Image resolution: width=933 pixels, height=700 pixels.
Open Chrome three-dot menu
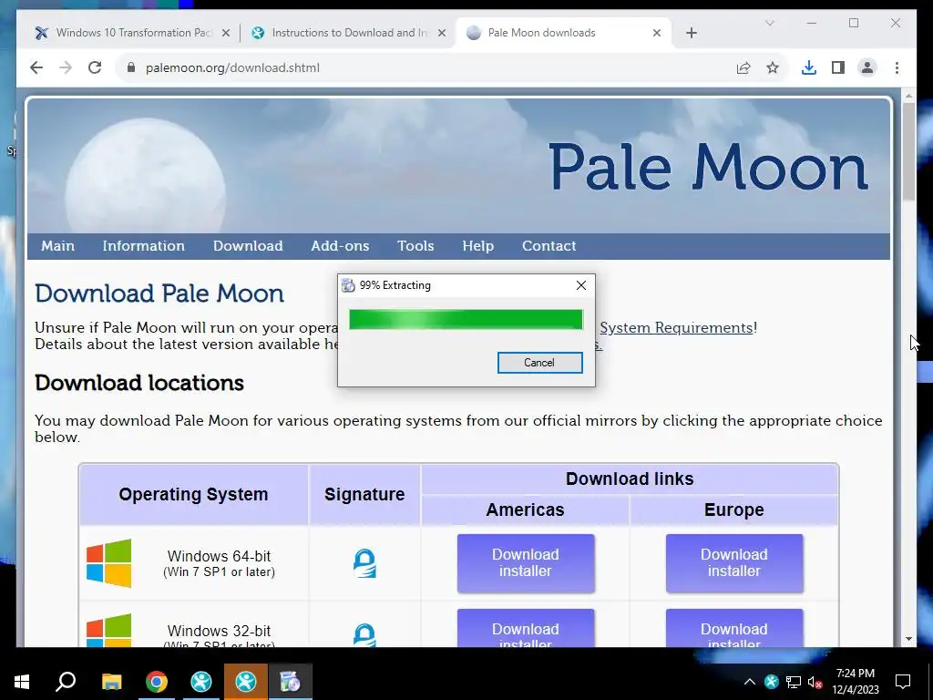[x=897, y=67]
